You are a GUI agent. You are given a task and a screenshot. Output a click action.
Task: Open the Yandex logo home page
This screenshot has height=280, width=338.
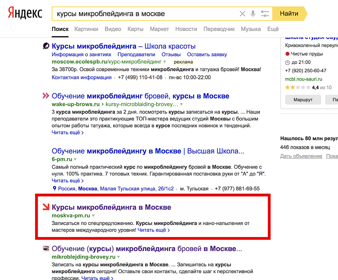[25, 14]
